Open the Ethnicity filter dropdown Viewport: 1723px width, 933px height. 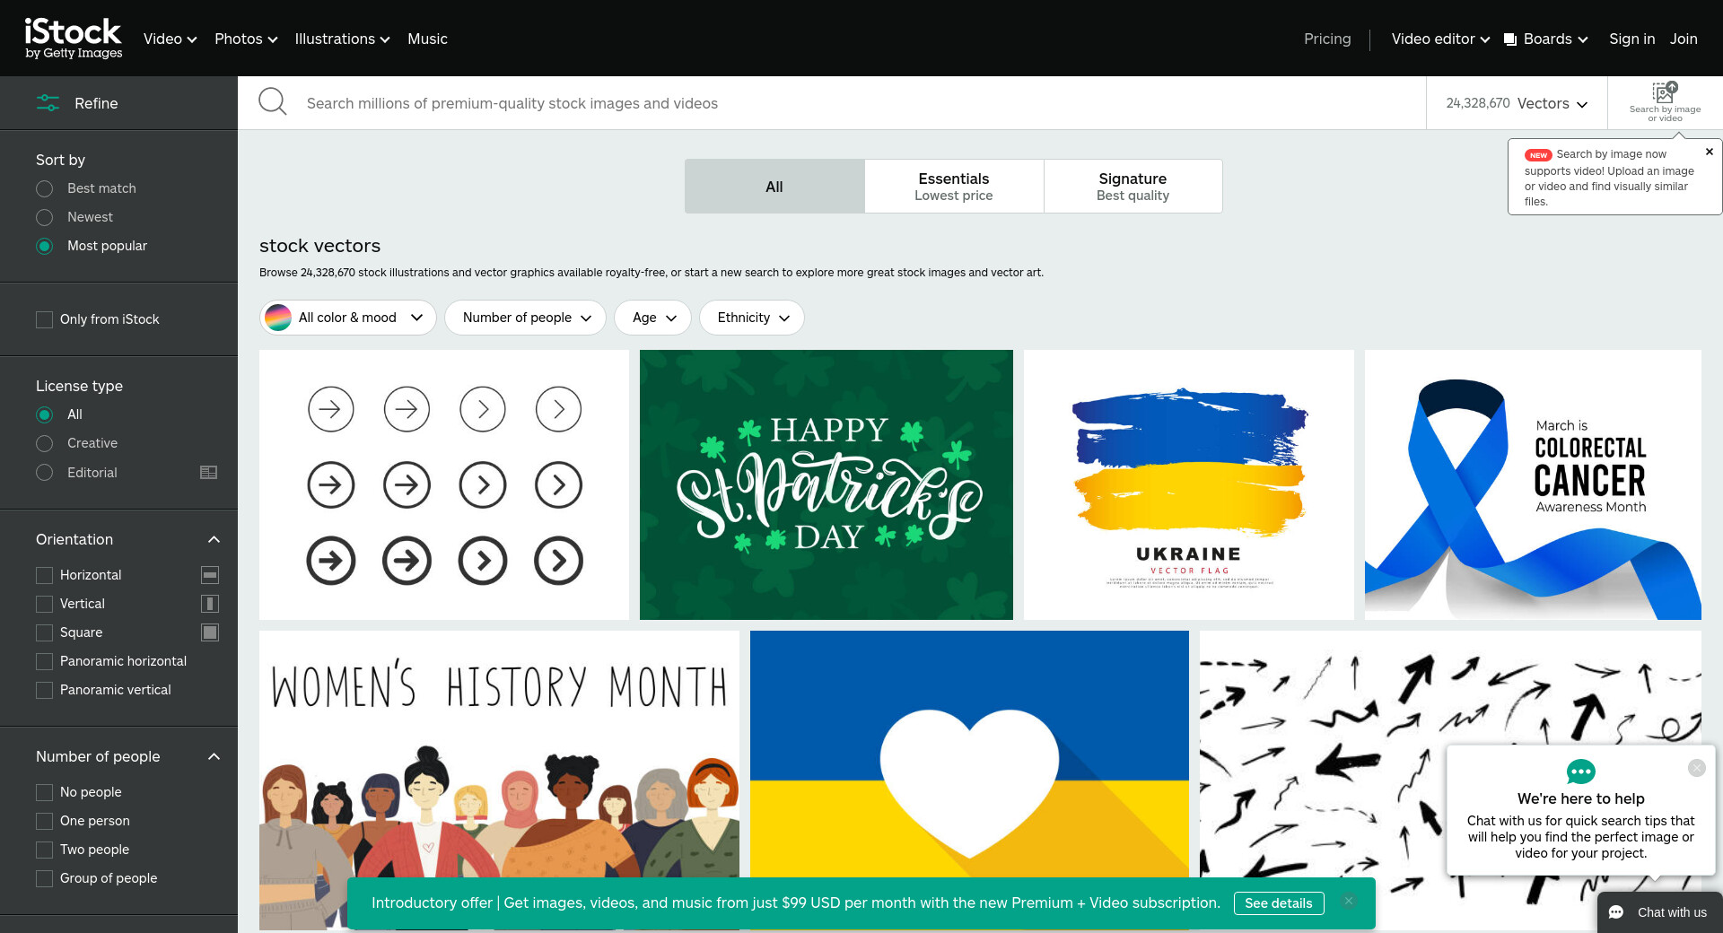coord(752,318)
